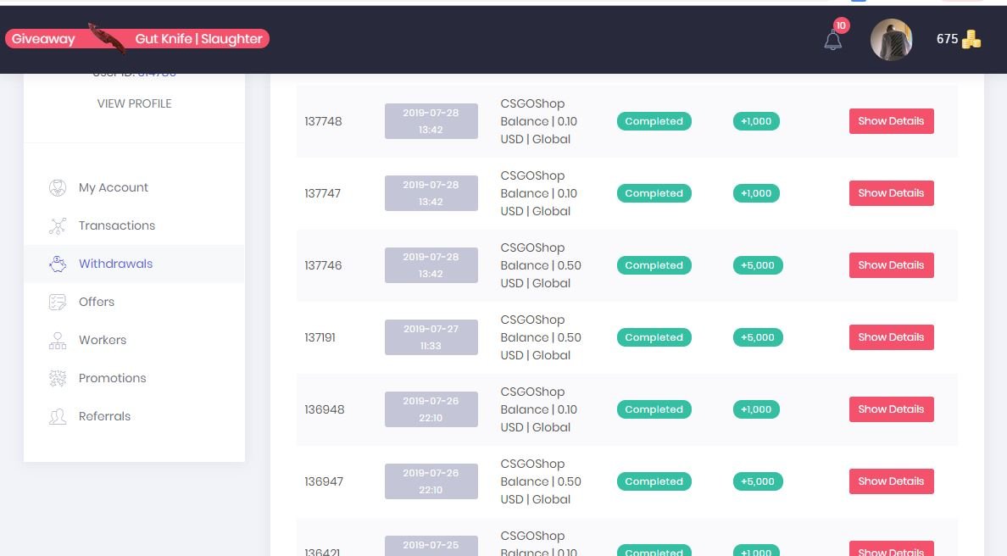Click the user profile avatar
Image resolution: width=1007 pixels, height=556 pixels.
point(891,40)
